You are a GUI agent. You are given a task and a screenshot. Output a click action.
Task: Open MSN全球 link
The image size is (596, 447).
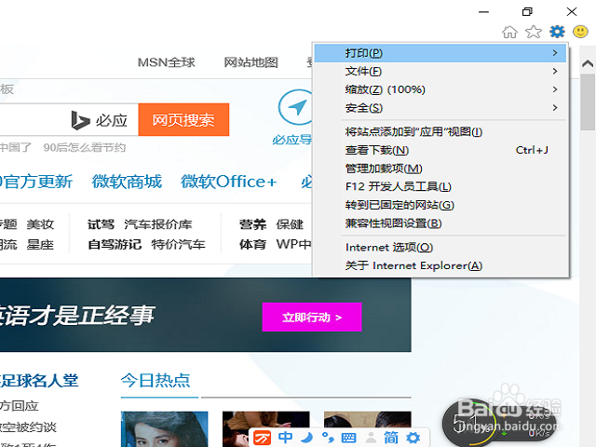[x=166, y=62]
